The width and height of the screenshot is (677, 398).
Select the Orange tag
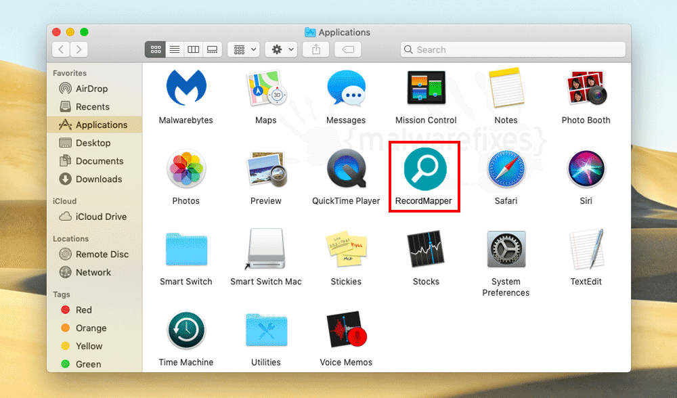95,328
